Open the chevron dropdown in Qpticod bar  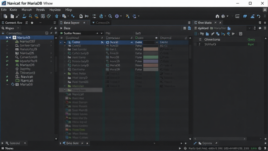[249, 28]
